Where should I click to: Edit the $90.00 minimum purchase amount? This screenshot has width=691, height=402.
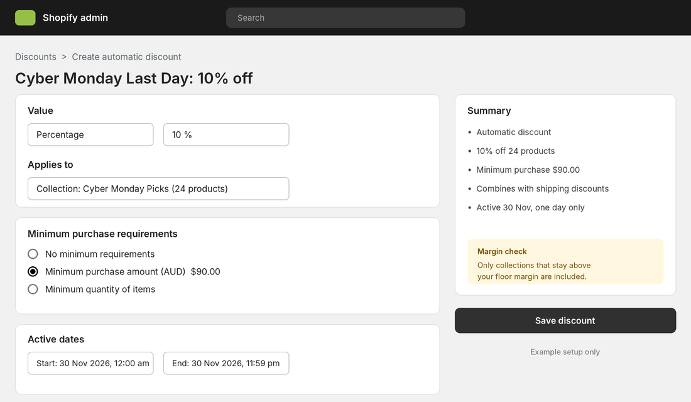pyautogui.click(x=205, y=271)
